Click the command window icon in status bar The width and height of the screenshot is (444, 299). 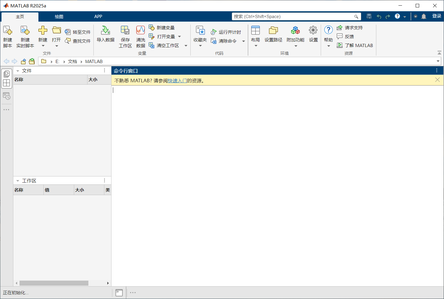click(119, 293)
